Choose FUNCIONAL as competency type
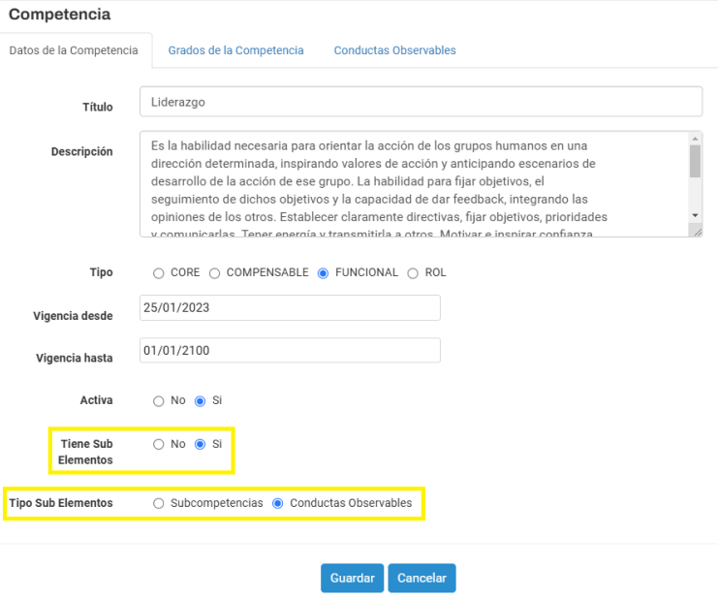Viewport: 718px width, 599px height. click(x=323, y=273)
